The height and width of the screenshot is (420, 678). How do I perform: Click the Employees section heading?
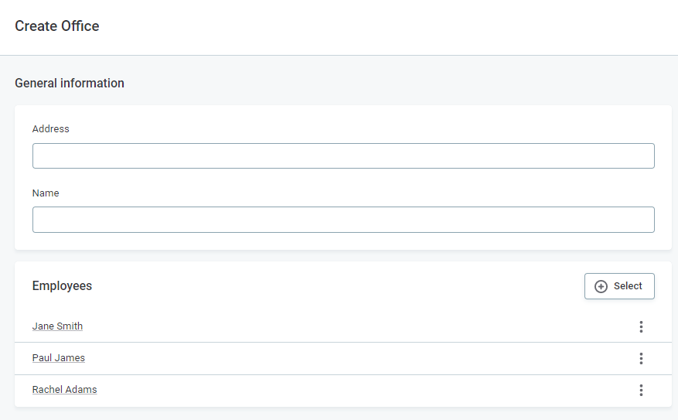click(x=62, y=286)
